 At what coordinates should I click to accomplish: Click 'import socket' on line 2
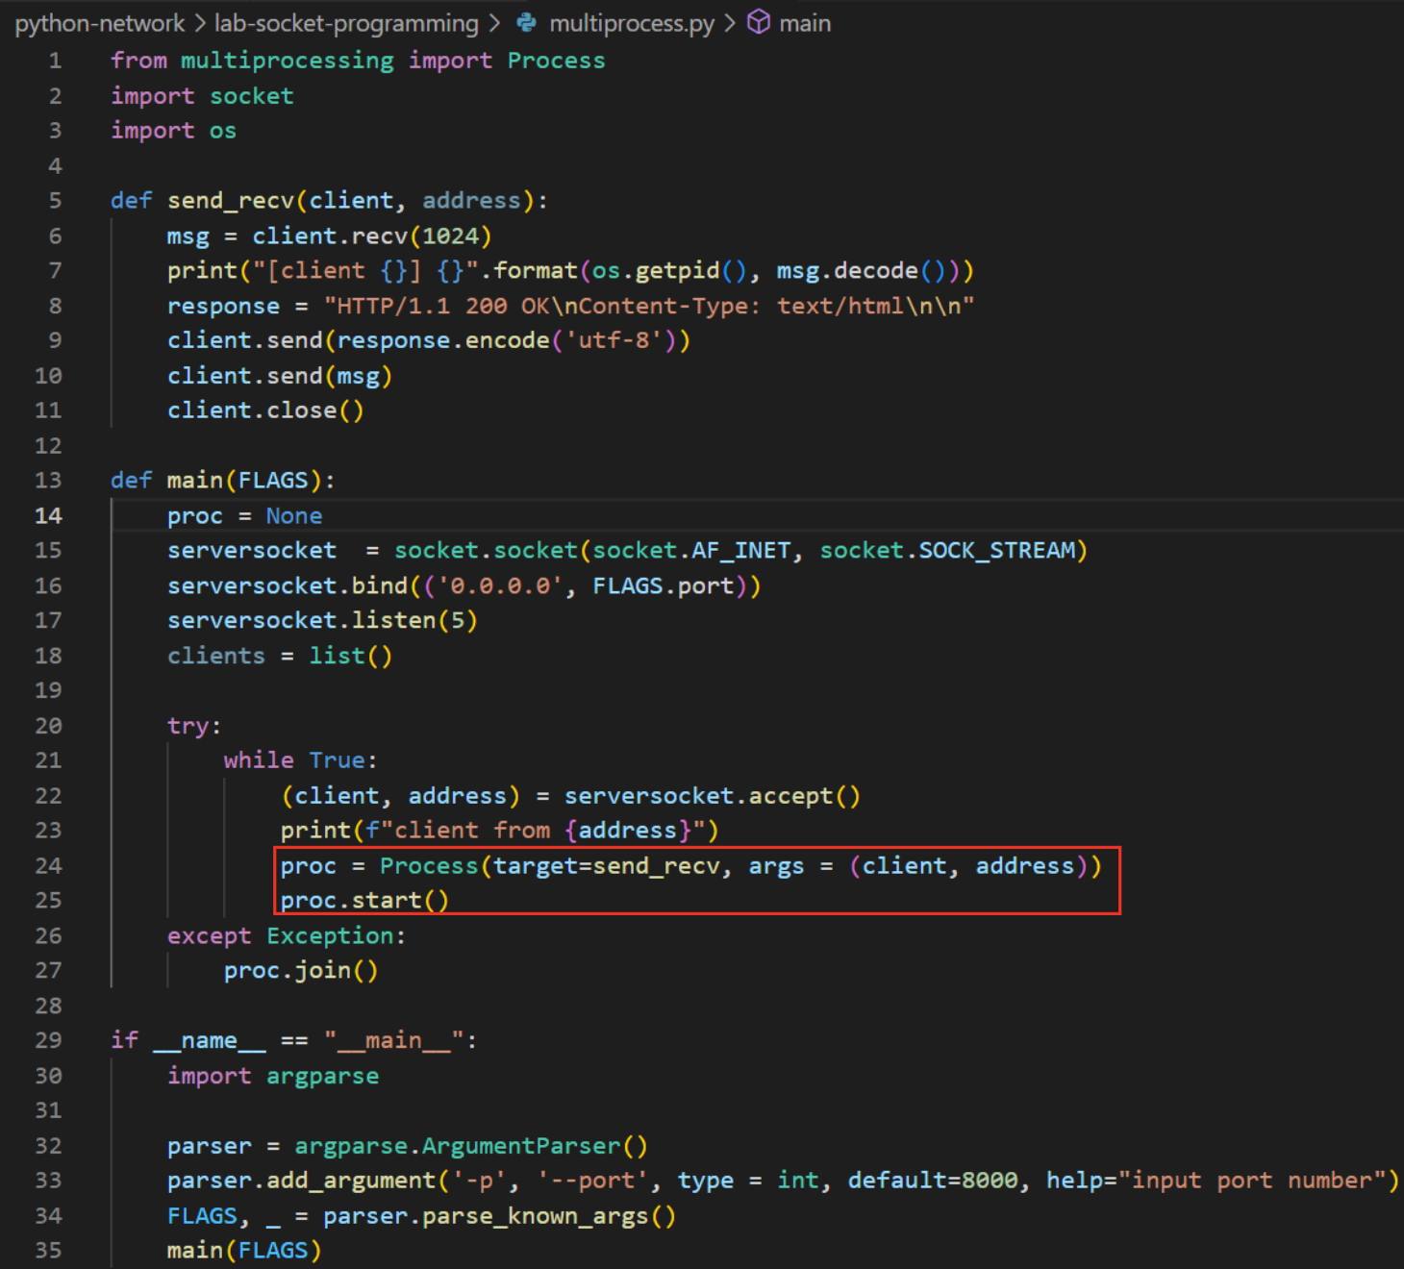tap(202, 96)
